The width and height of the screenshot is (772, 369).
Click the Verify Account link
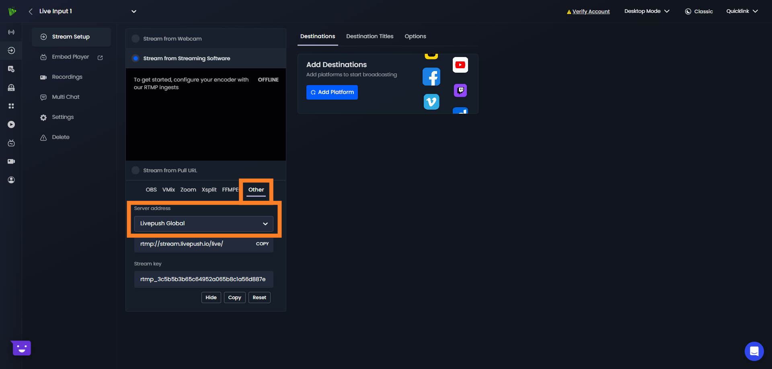pos(591,12)
